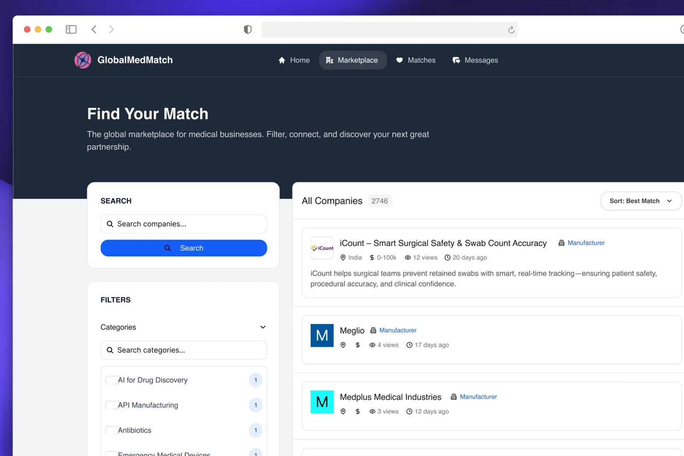Click the browser sidebar toggle icon
Viewport: 684px width, 456px height.
71,29
